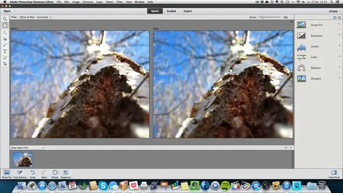Expand the Levels panel arrow
343x193 pixels.
click(x=339, y=45)
